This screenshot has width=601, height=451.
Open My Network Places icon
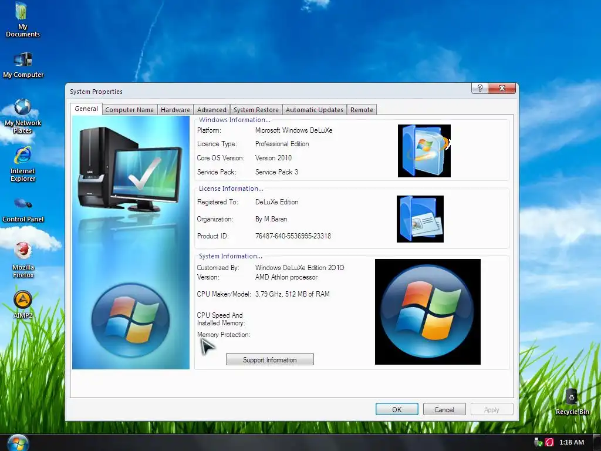coord(23,116)
